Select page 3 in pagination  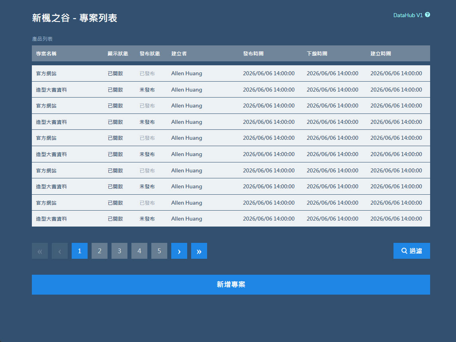point(119,251)
